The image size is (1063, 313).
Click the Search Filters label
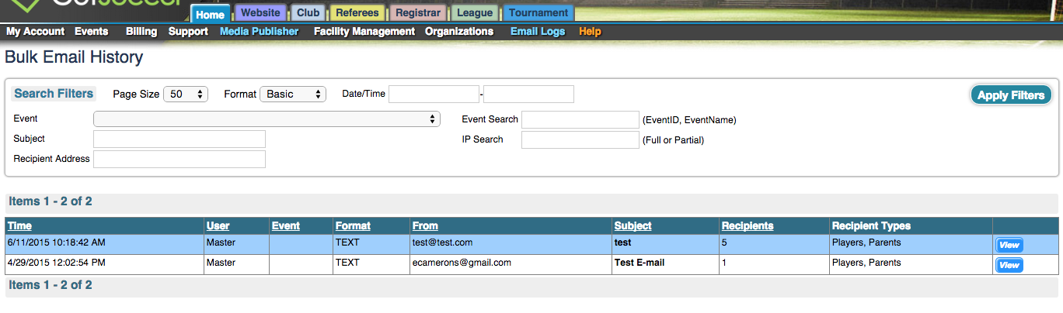(54, 94)
